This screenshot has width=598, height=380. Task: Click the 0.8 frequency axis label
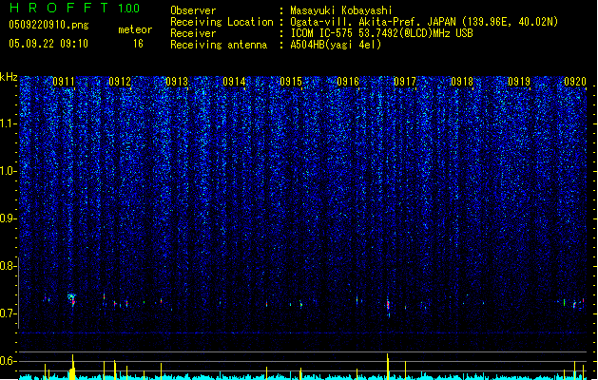(9, 266)
